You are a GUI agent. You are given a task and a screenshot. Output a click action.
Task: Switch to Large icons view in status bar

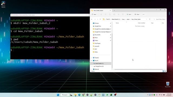click(165, 71)
